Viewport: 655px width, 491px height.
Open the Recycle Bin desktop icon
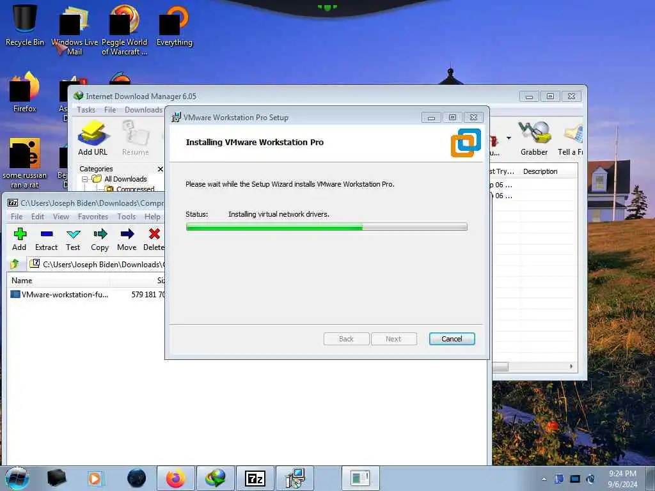click(x=25, y=25)
